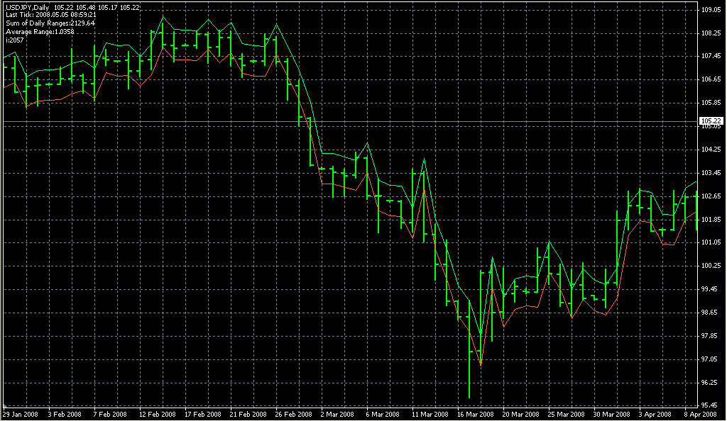Click the Last Tick timestamp label
Screen dimensions: 727x421
click(50, 15)
